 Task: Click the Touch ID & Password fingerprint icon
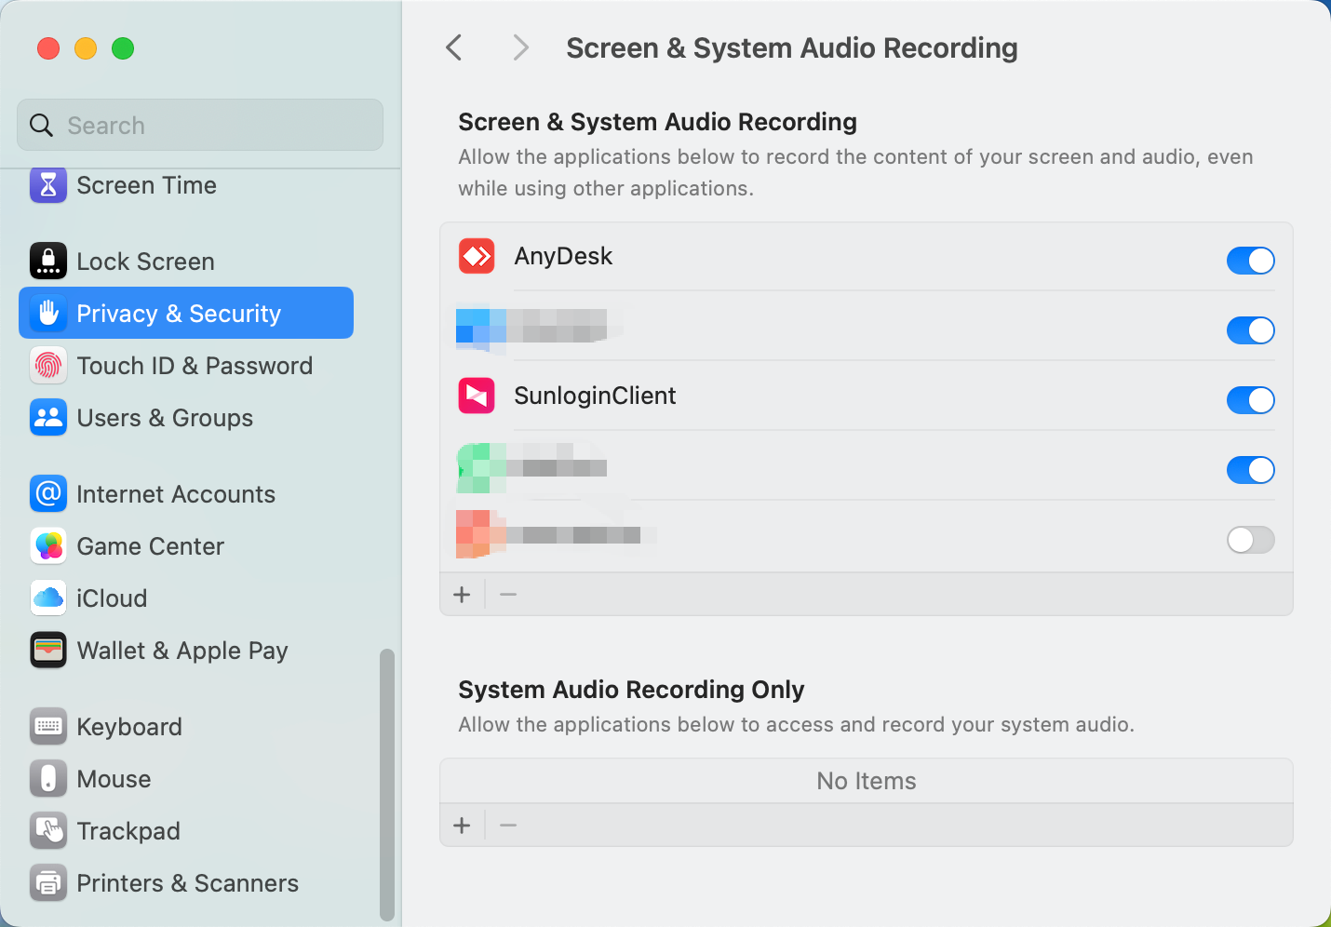48,365
